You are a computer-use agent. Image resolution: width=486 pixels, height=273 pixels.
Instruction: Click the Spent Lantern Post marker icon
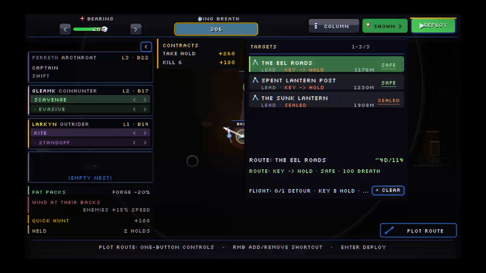coord(255,80)
